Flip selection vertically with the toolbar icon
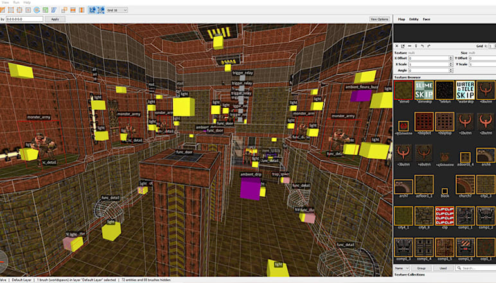Image resolution: width=496 pixels, height=283 pixels. [x=82, y=10]
